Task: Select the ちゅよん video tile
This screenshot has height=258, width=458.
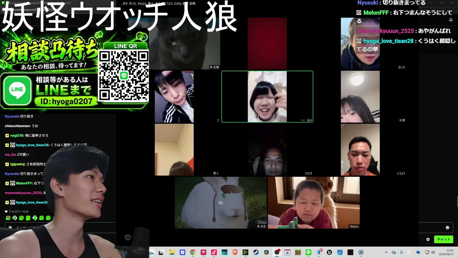Action: pyautogui.click(x=314, y=203)
